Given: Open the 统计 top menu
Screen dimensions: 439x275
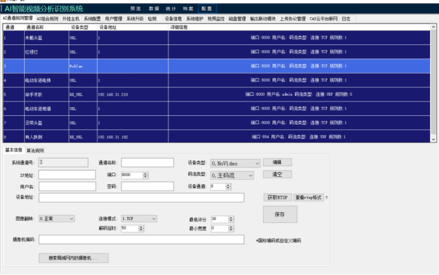Looking at the screenshot, I should click(x=171, y=9).
